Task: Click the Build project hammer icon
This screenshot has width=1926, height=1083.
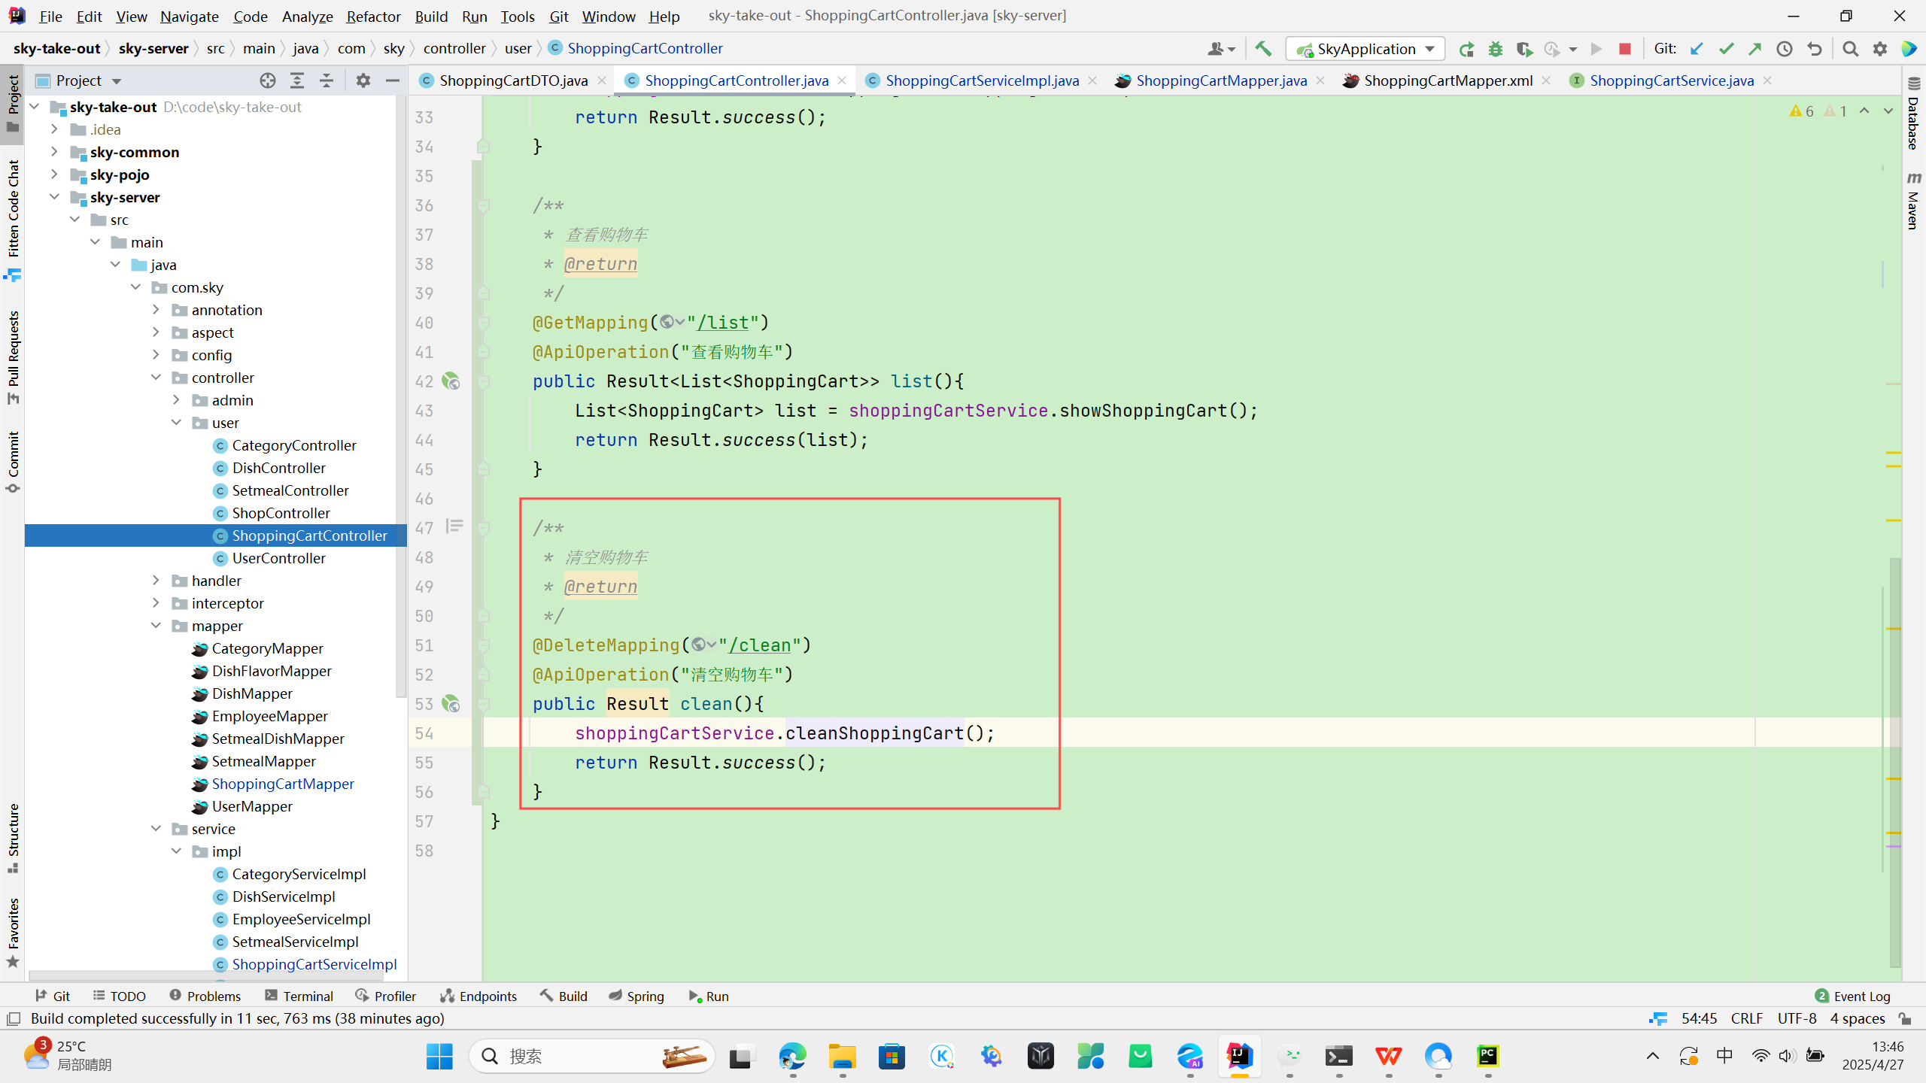Action: 1263,49
